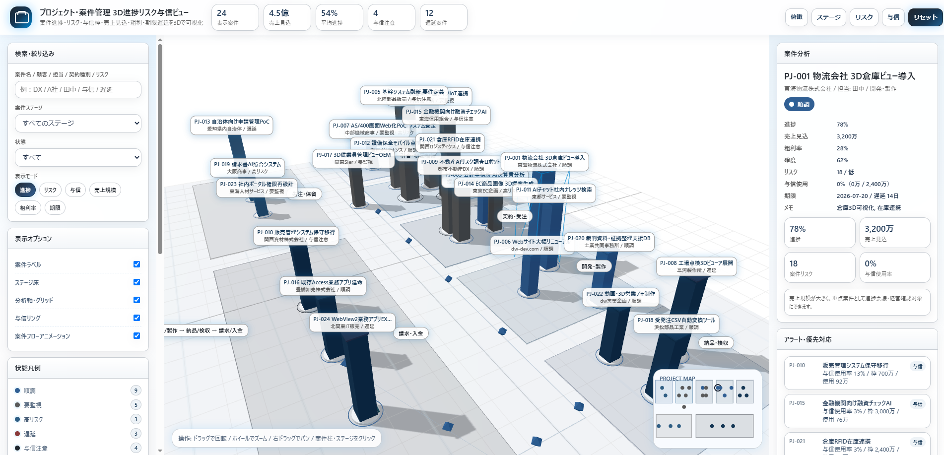Click the 納品・検収 stage label

click(x=716, y=343)
